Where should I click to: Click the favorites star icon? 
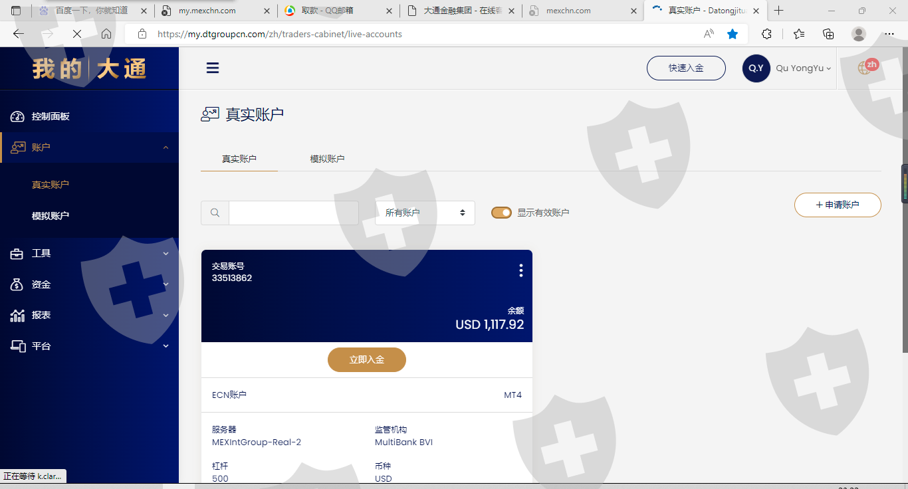(733, 34)
